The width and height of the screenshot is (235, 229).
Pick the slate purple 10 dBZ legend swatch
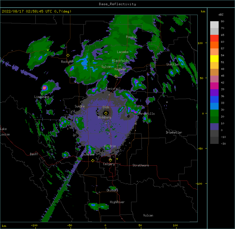[214, 127]
